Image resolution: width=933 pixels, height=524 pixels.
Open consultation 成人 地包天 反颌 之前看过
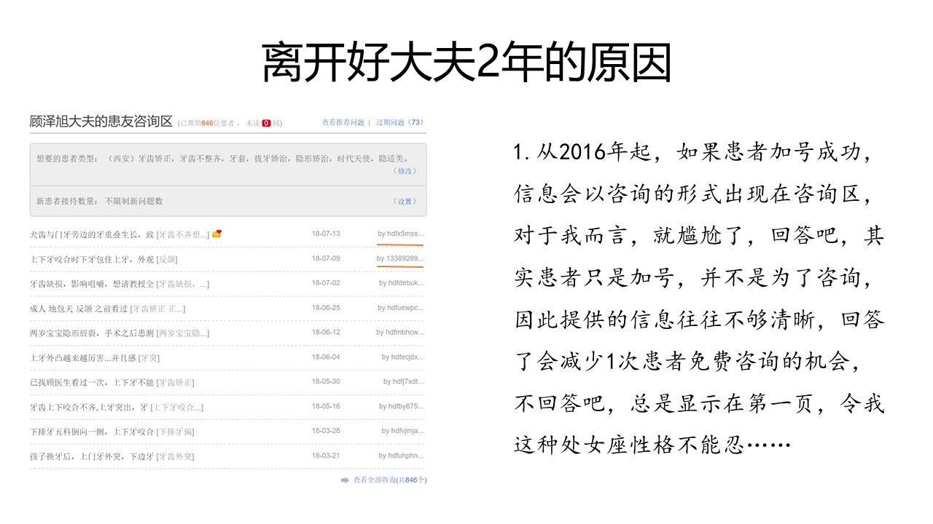79,309
